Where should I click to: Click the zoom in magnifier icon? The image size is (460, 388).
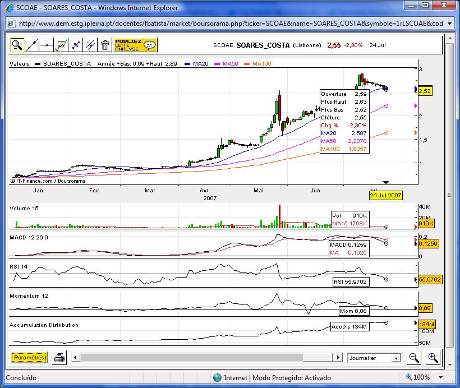click(x=433, y=358)
